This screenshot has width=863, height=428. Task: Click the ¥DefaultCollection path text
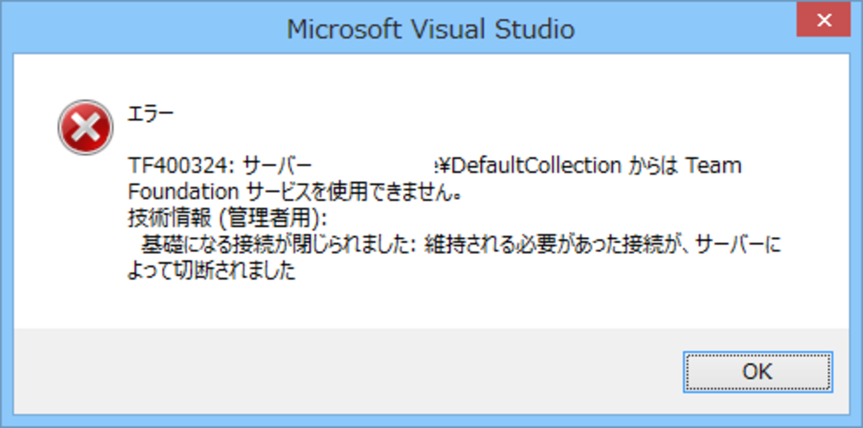[529, 165]
